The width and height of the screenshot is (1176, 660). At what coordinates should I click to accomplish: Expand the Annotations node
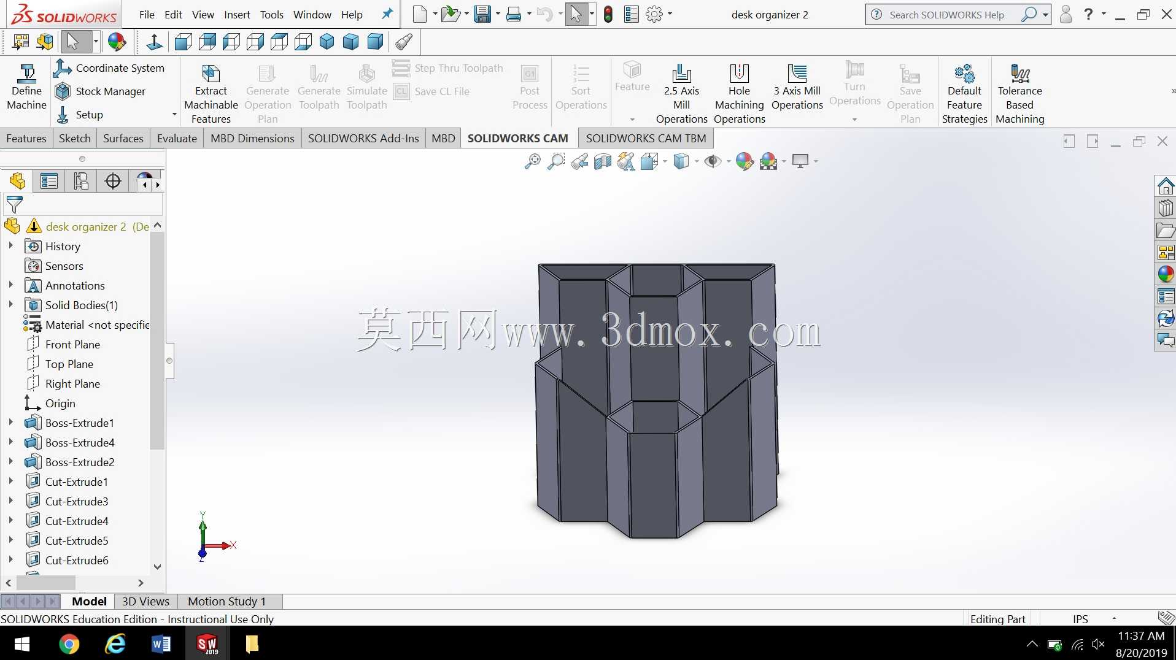click(x=10, y=285)
